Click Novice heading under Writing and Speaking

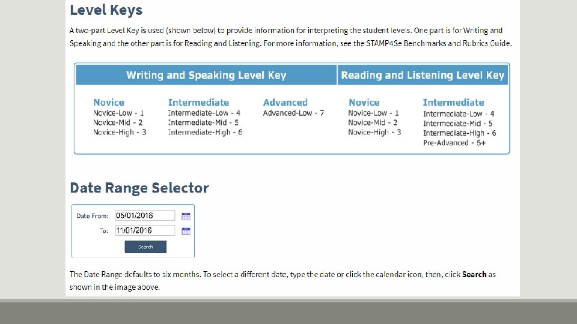[x=109, y=103]
